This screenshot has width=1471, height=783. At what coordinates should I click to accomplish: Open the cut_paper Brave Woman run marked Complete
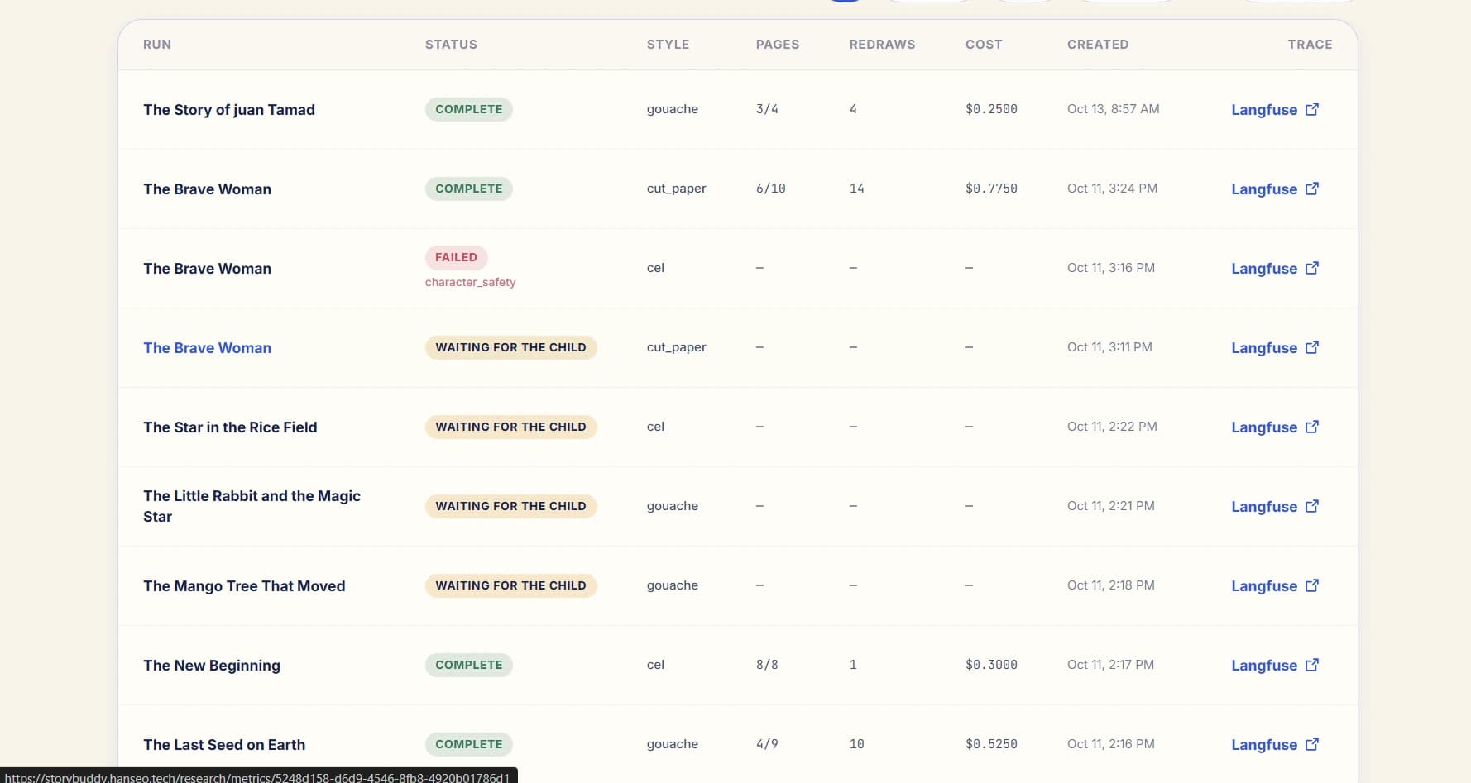pyautogui.click(x=207, y=189)
